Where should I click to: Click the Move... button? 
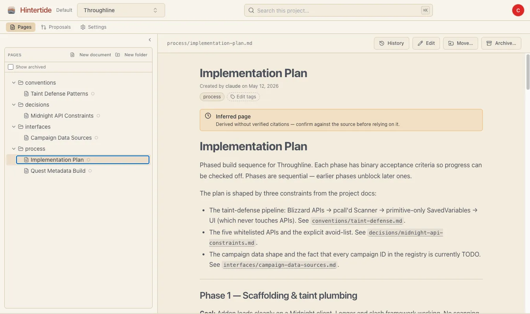coord(460,43)
